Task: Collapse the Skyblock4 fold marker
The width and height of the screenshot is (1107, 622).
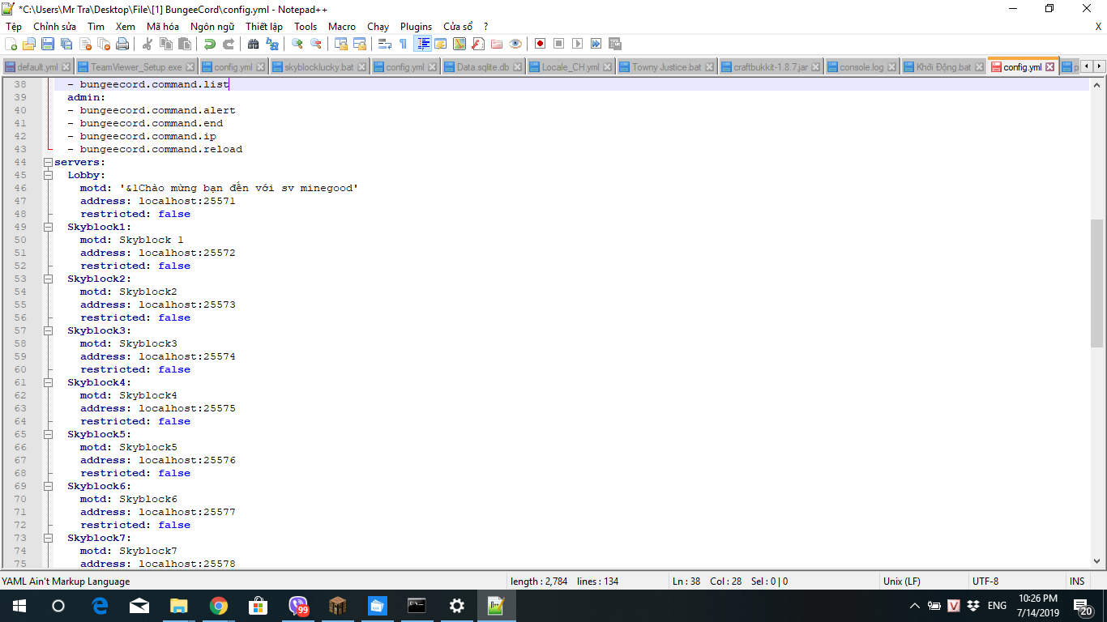Action: pyautogui.click(x=48, y=382)
